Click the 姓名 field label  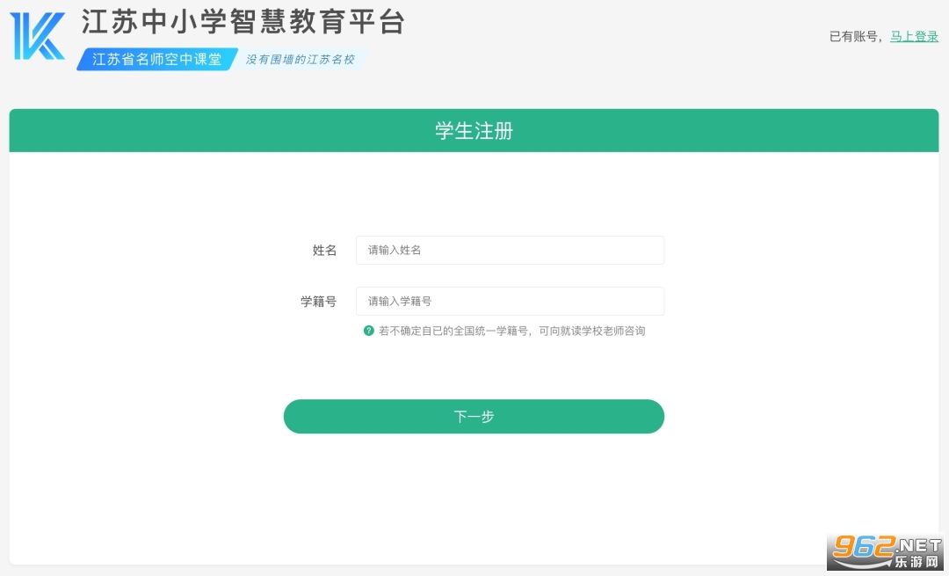click(324, 250)
